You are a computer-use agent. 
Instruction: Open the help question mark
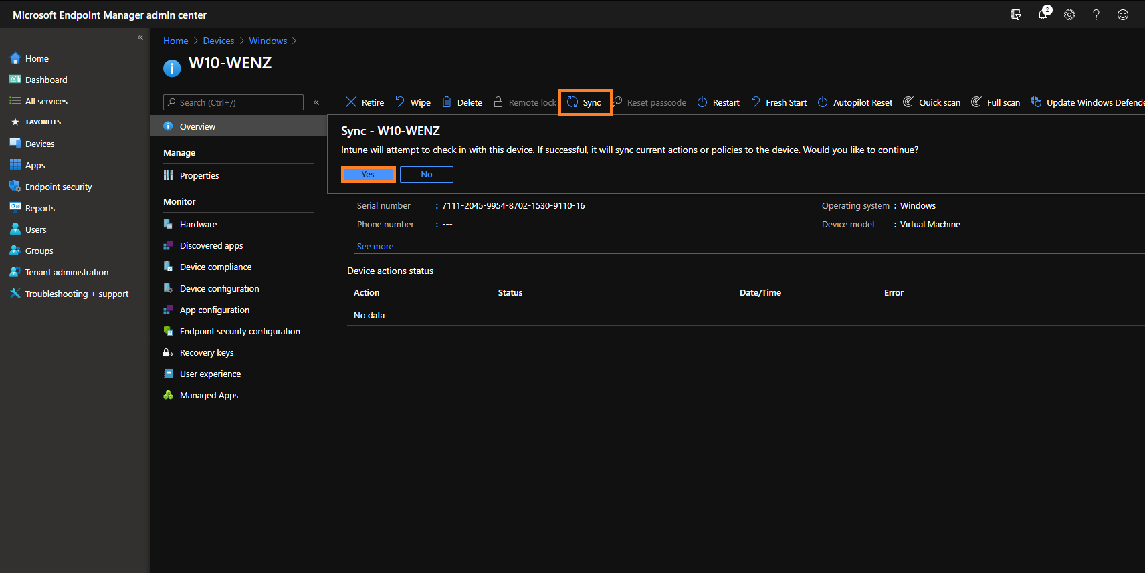click(1096, 15)
